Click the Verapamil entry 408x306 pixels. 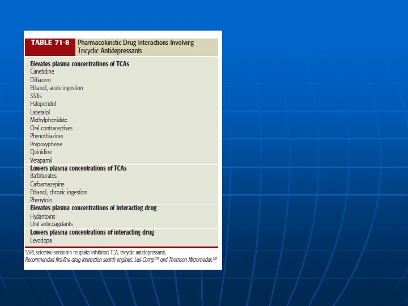click(41, 160)
